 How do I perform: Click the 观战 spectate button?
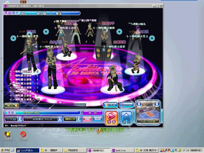click(93, 112)
